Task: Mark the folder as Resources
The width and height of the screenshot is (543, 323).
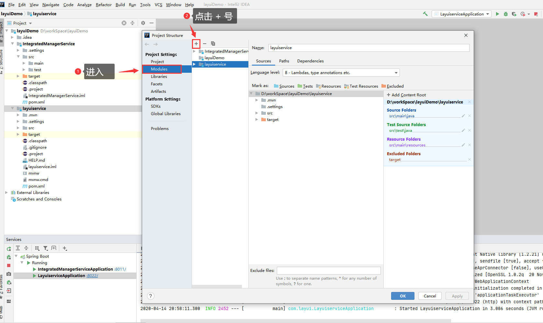Action: (328, 86)
